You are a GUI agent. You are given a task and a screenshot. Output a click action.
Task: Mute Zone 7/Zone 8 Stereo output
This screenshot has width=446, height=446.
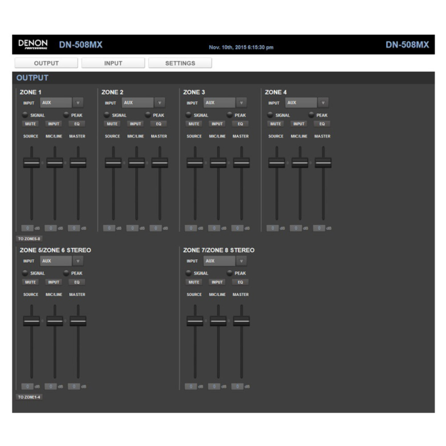tap(194, 282)
